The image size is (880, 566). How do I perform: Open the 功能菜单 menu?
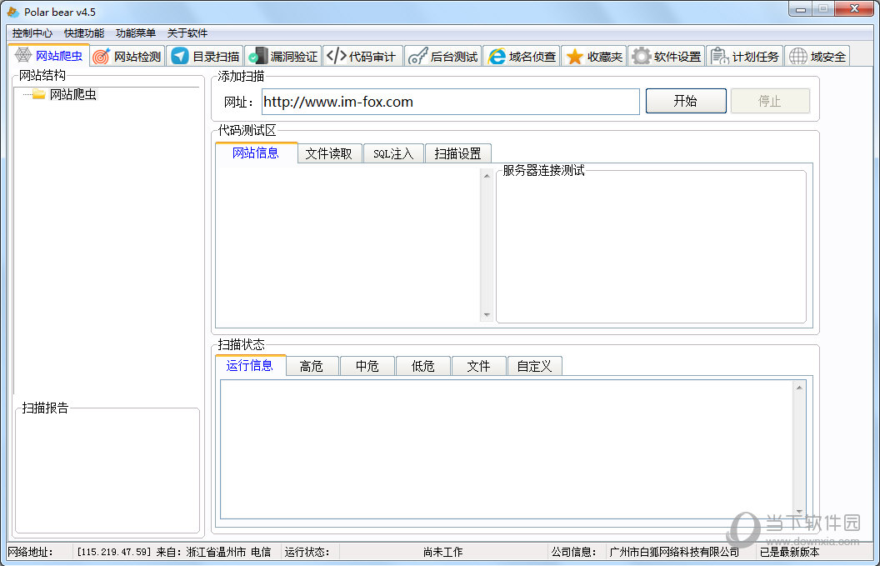136,33
